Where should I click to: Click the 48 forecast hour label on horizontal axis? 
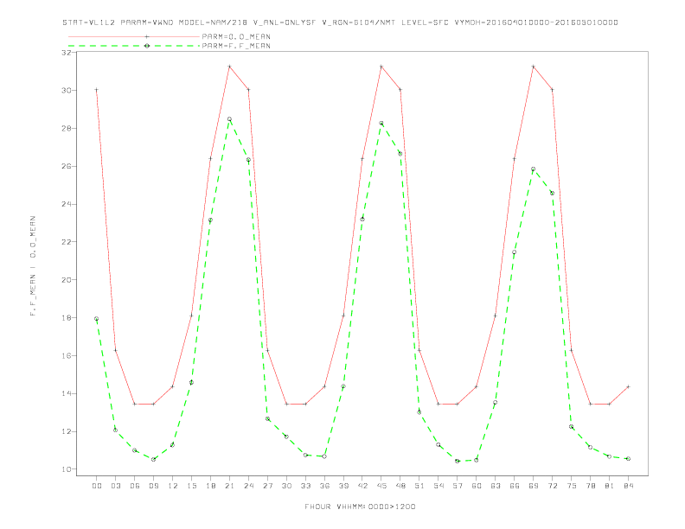(400, 486)
